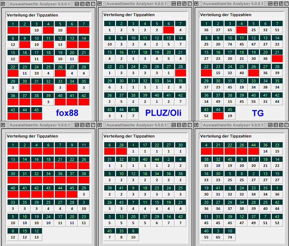Click value 10 under number 8 in PLUZ/Oli window
Viewport: 289px width, 246px height.
click(x=110, y=44)
